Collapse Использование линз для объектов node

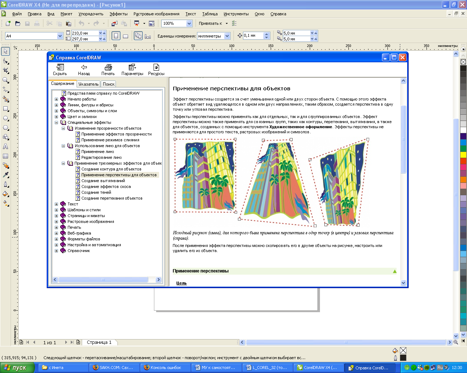(x=63, y=146)
